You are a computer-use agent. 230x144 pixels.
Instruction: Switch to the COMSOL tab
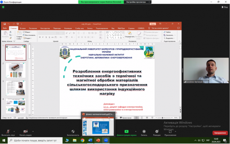141,28
